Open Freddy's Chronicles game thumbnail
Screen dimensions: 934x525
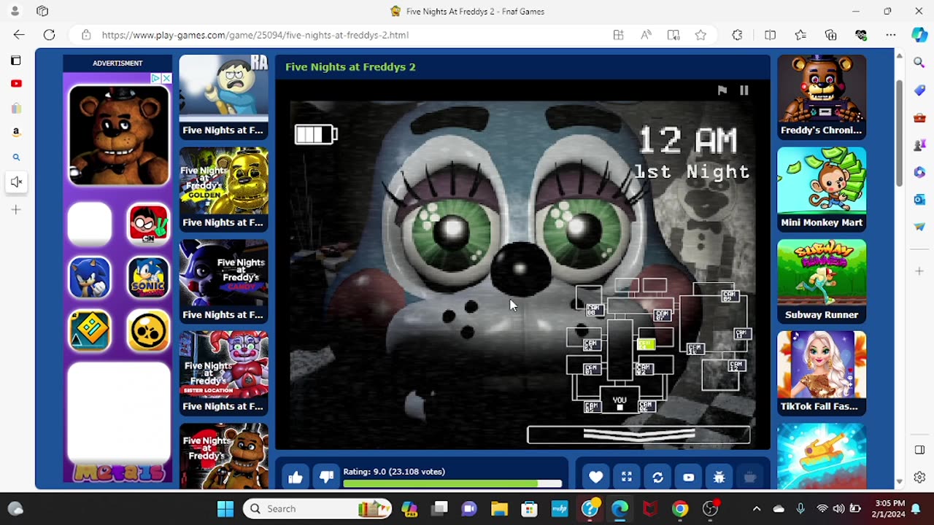[822, 97]
